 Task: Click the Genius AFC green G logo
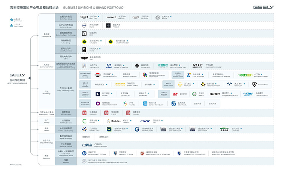[x=109, y=129]
